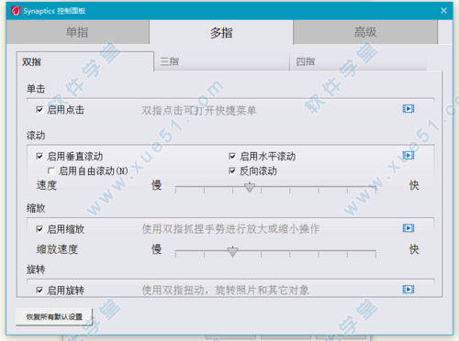The height and width of the screenshot is (341, 459).
Task: Click the Synaptics logo icon in title bar
Action: click(16, 11)
